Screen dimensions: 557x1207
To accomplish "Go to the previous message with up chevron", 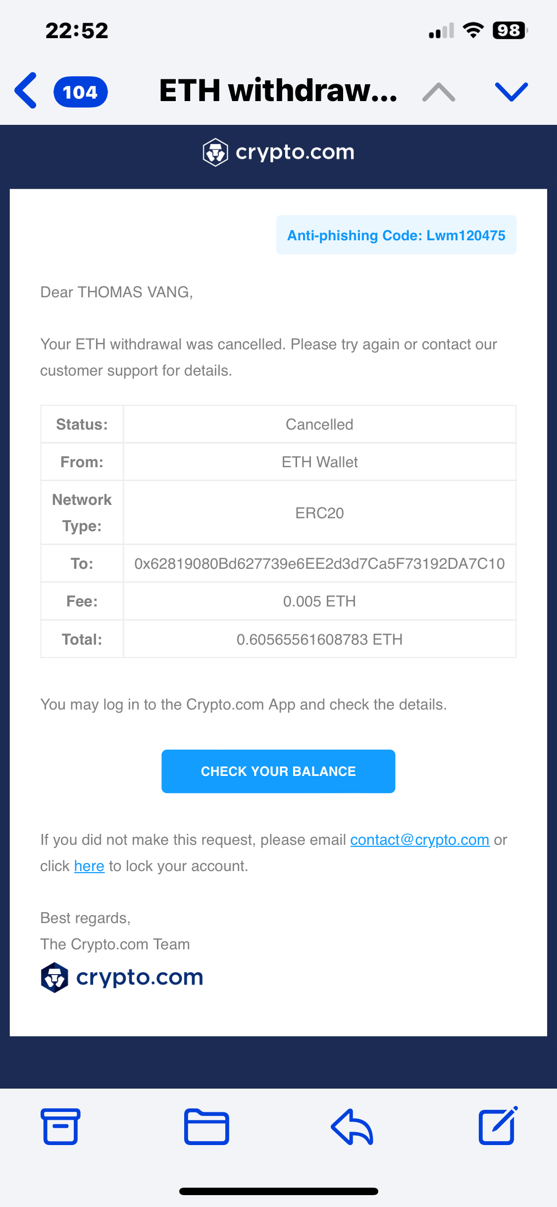I will [x=439, y=92].
